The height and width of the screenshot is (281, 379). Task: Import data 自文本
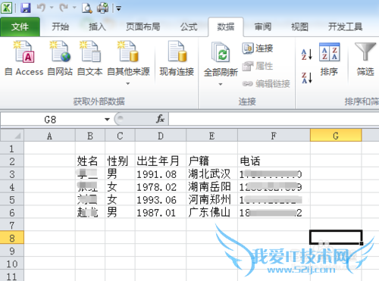(x=89, y=58)
